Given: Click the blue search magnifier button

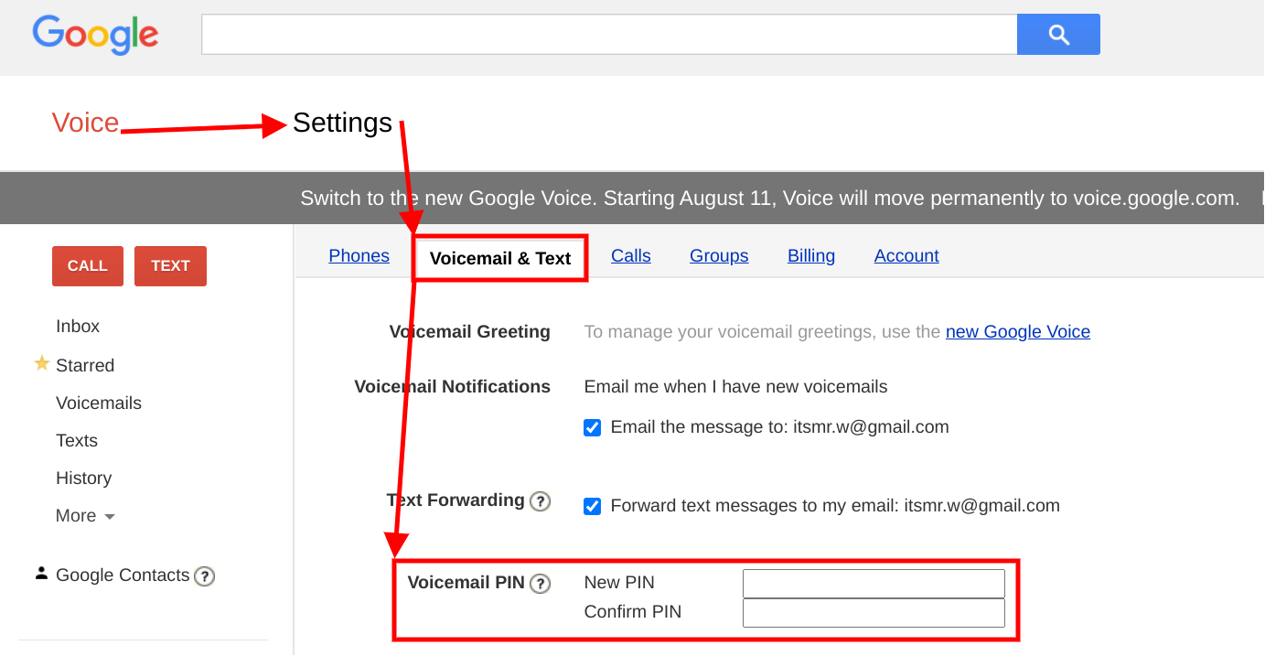Looking at the screenshot, I should click(x=1058, y=35).
